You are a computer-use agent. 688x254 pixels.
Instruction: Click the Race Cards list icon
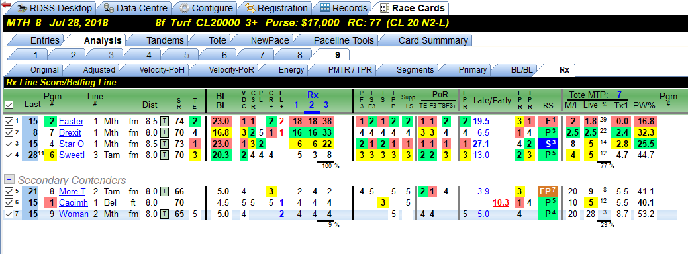[384, 8]
